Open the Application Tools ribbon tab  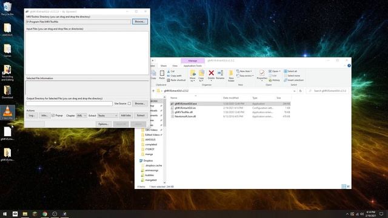(x=193, y=66)
